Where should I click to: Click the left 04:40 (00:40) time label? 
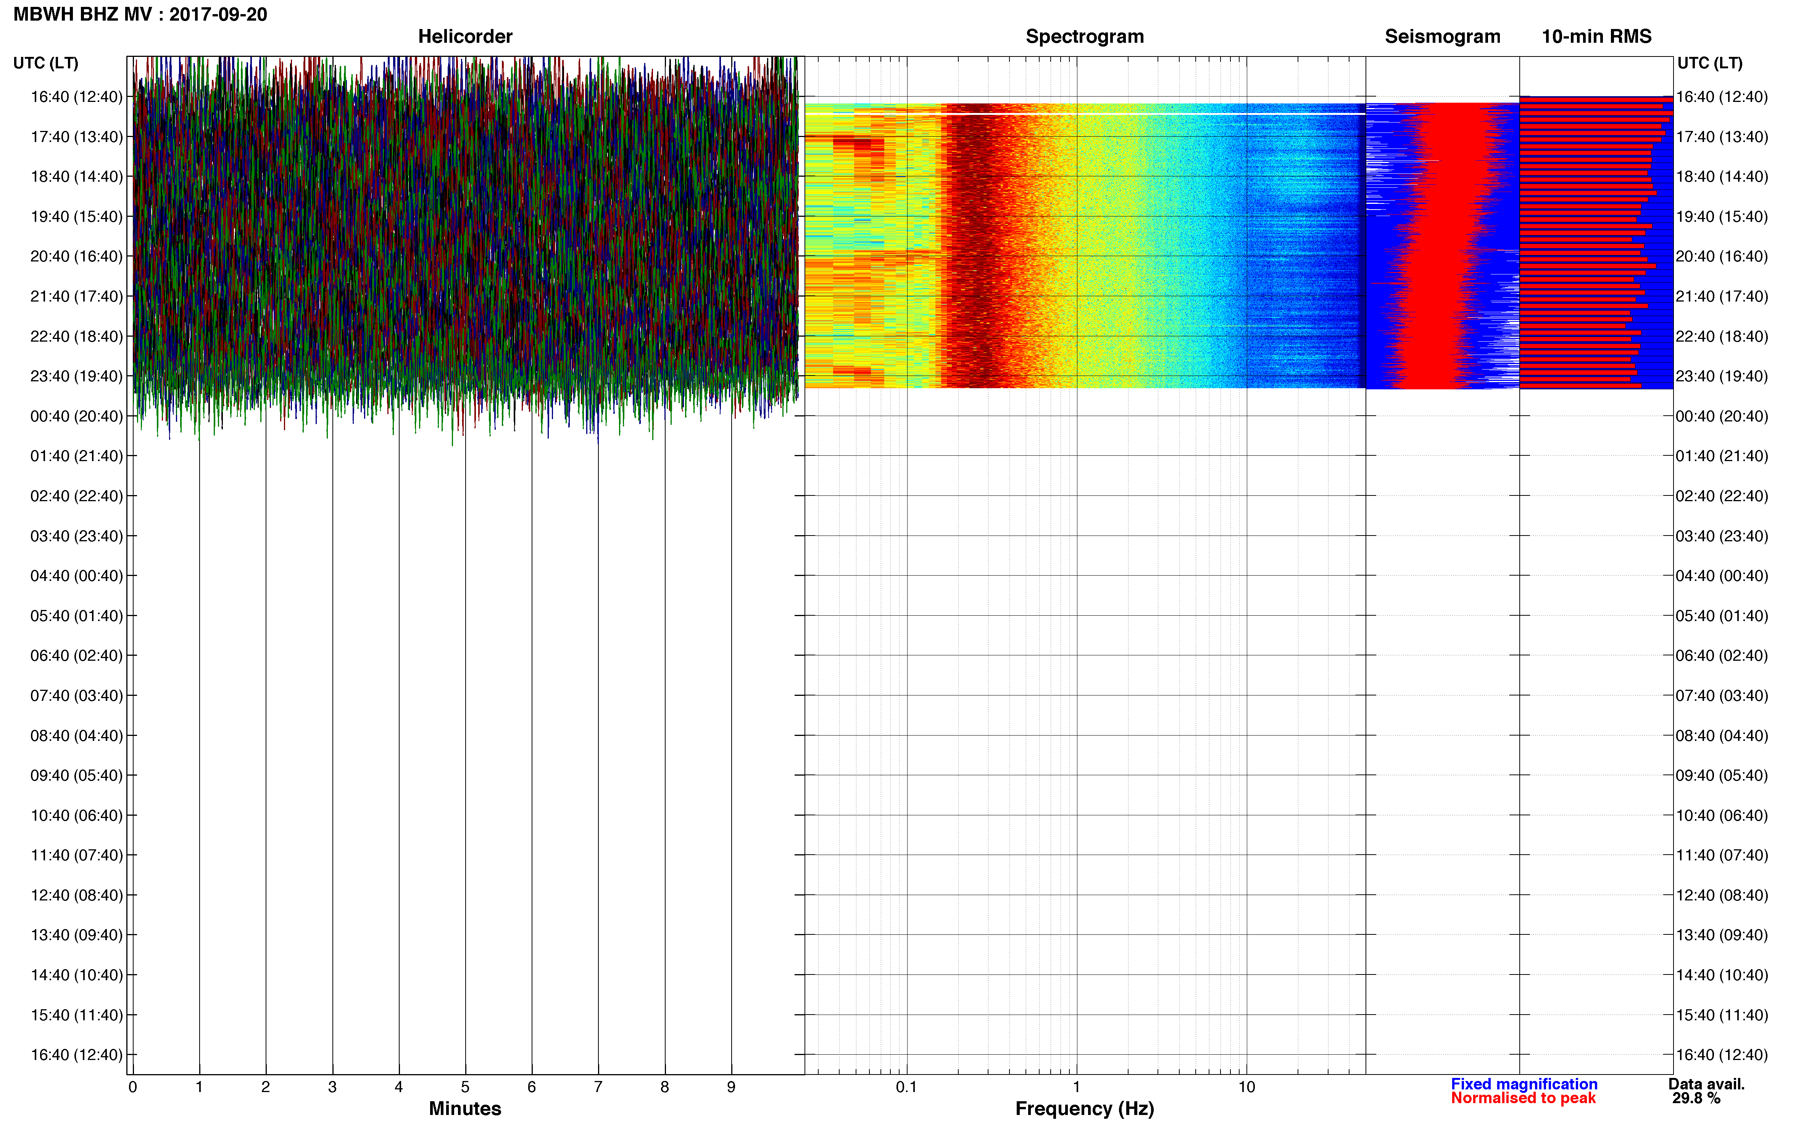76,575
